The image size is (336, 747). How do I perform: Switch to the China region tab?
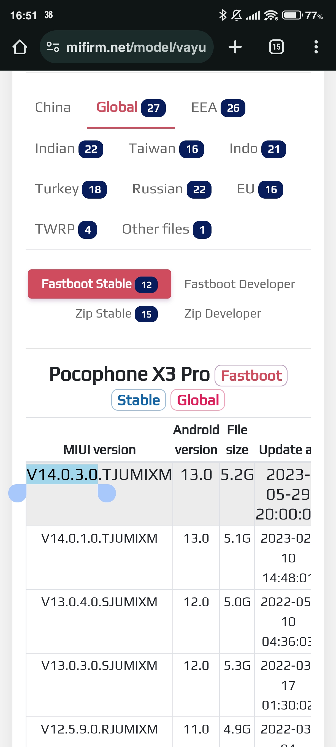click(x=53, y=108)
